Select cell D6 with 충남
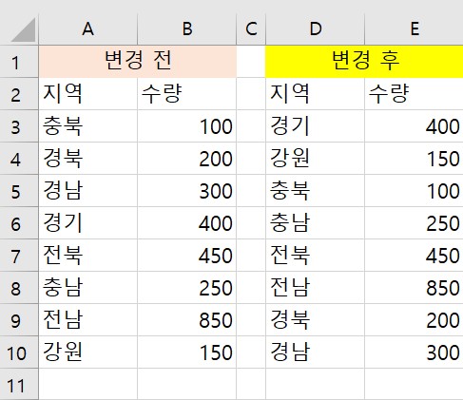The width and height of the screenshot is (463, 400). (316, 223)
